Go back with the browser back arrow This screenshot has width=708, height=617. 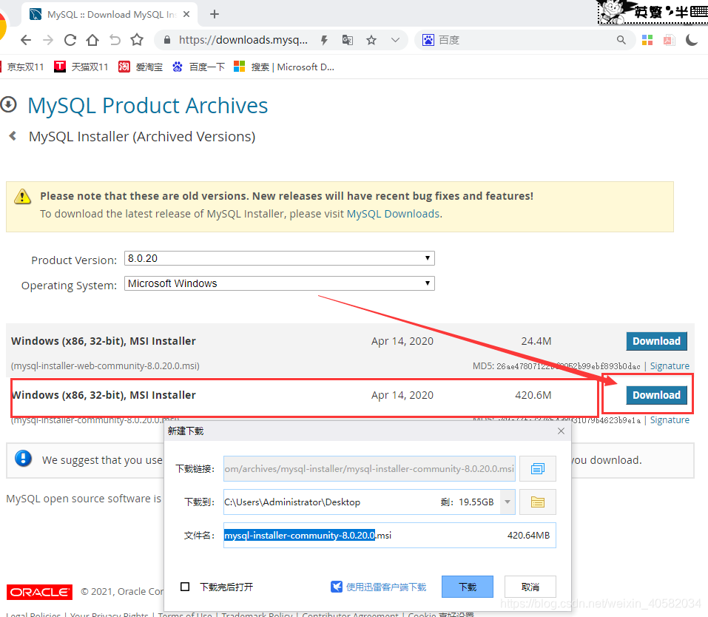[x=26, y=40]
